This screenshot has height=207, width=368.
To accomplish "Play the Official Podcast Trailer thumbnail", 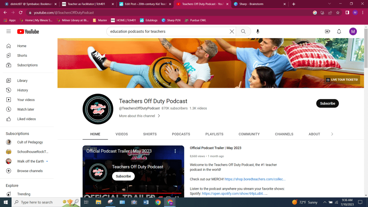I will click(x=133, y=171).
